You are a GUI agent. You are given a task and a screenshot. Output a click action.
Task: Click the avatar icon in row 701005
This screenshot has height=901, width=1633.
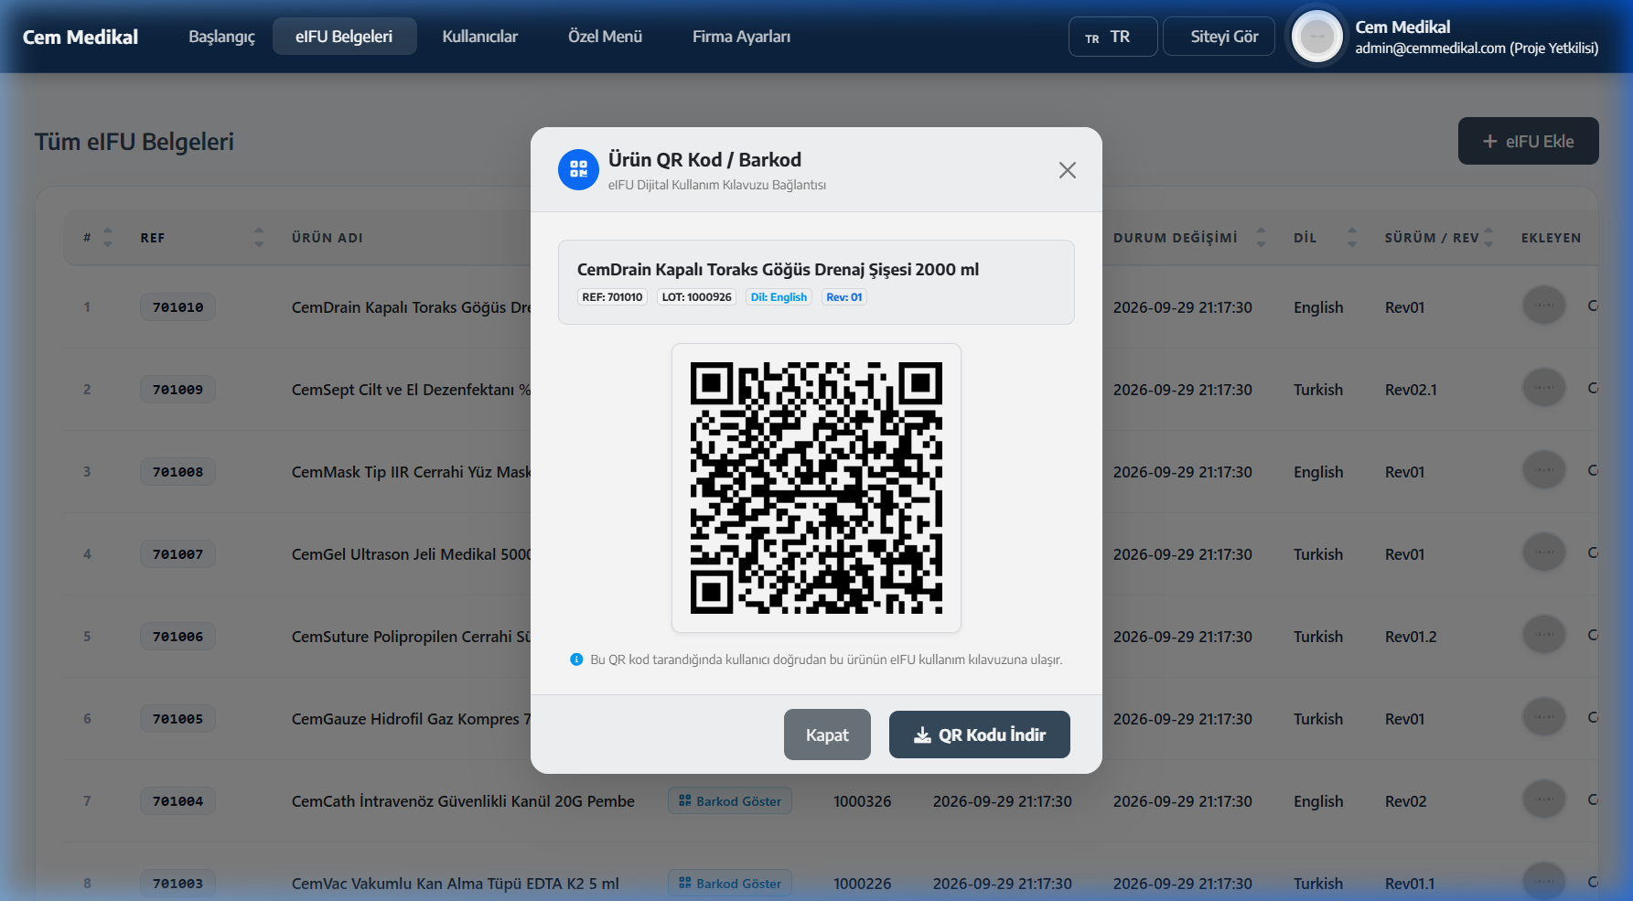pos(1544,717)
